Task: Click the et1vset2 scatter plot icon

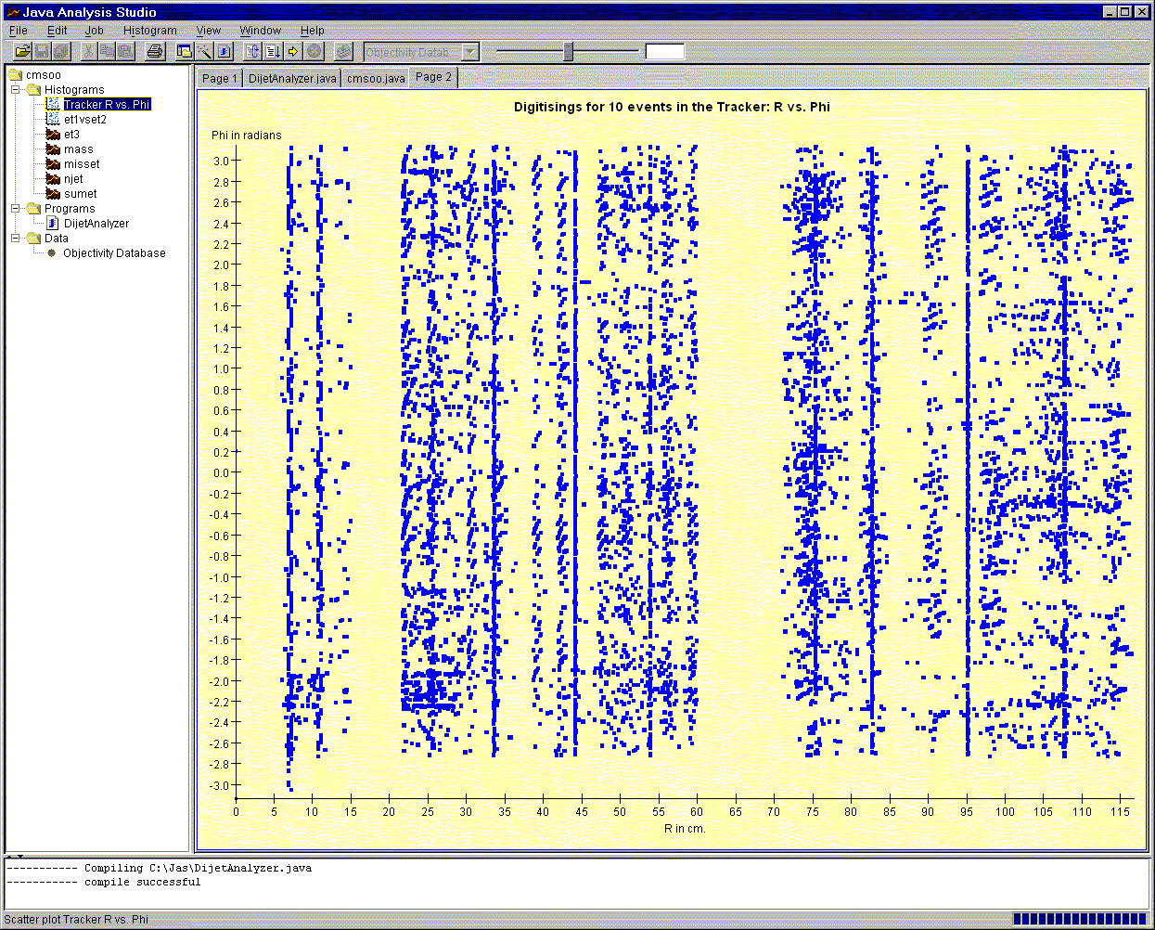Action: tap(53, 120)
